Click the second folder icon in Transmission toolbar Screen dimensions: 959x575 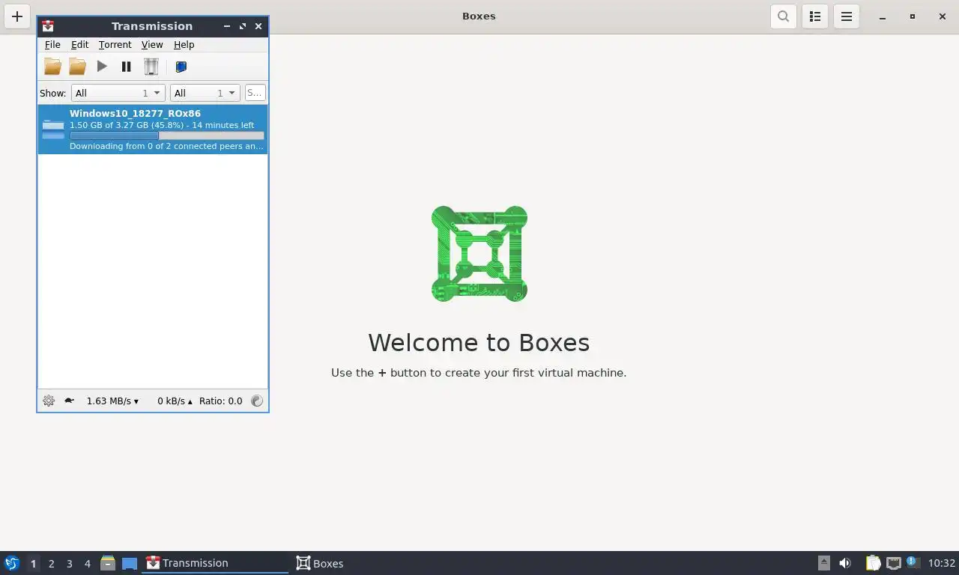[77, 67]
